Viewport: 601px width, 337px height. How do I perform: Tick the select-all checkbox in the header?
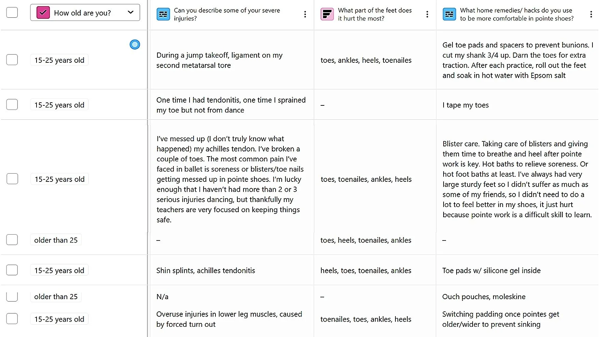pyautogui.click(x=12, y=13)
